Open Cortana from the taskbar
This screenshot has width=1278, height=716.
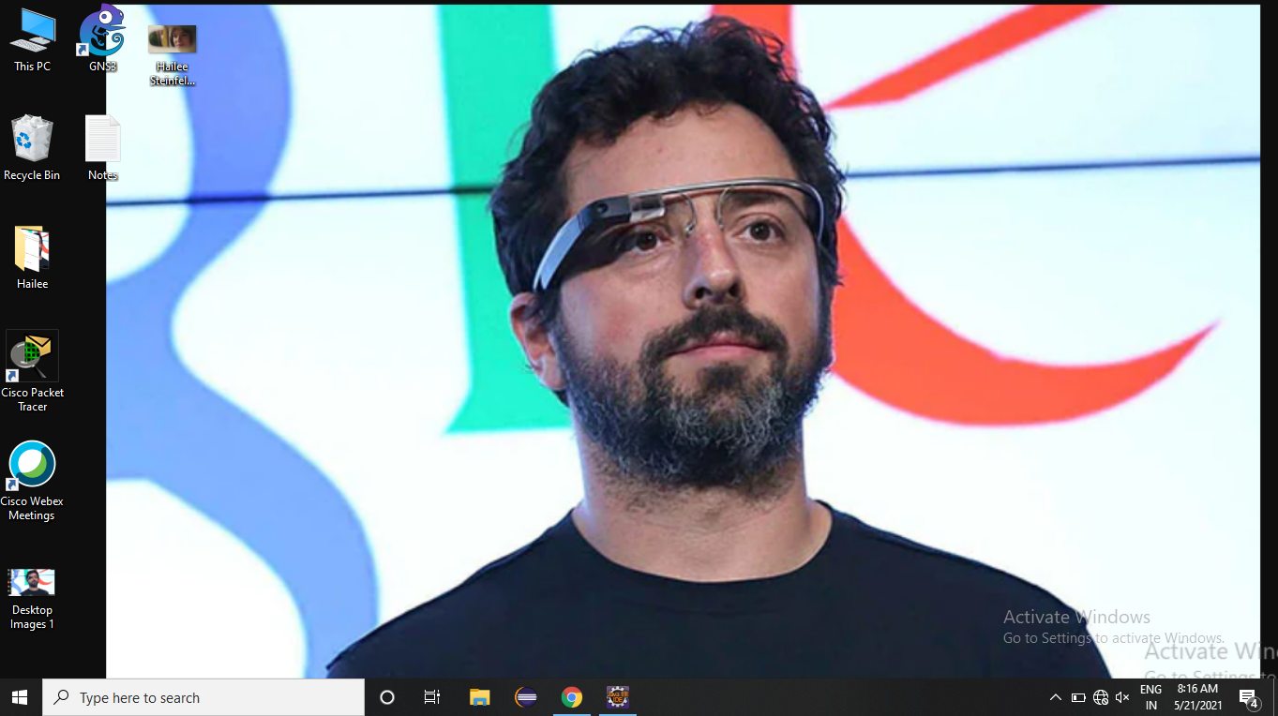tap(386, 697)
